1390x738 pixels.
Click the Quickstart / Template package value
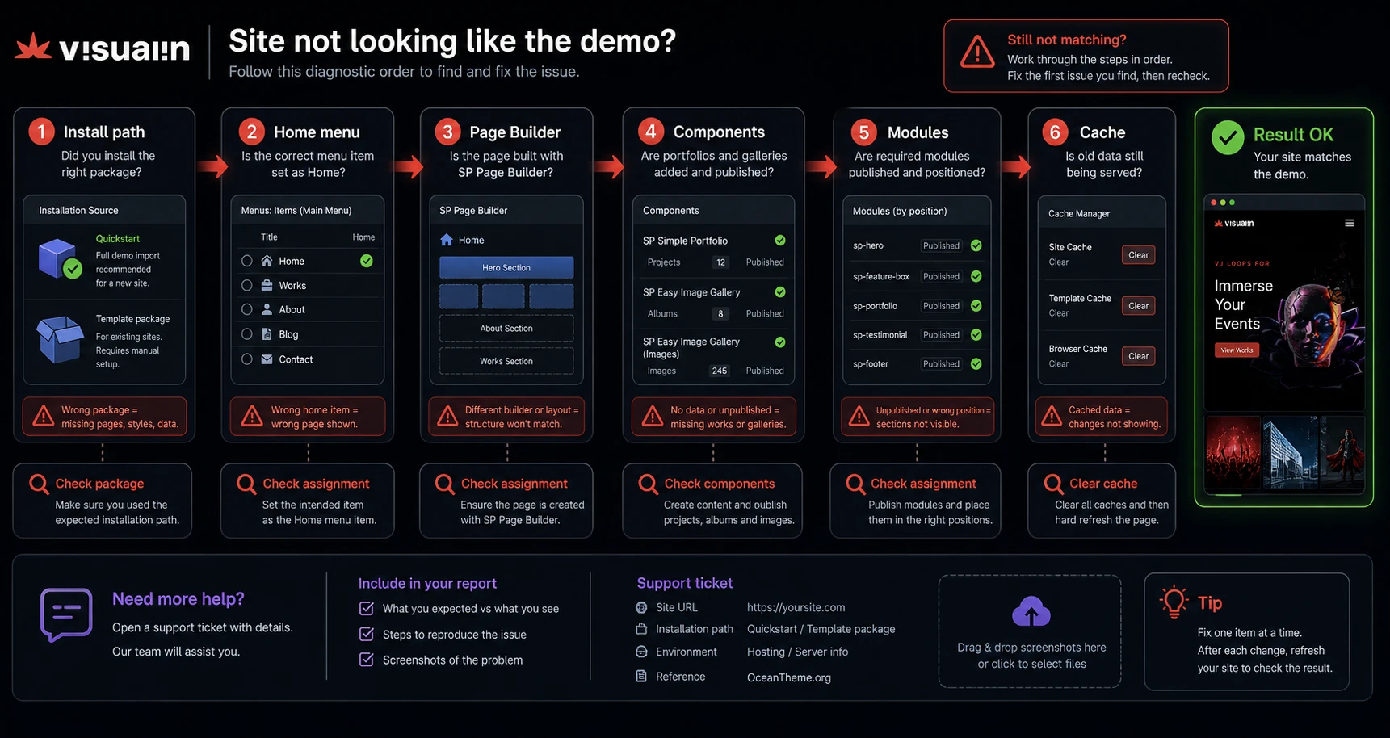[x=821, y=629]
